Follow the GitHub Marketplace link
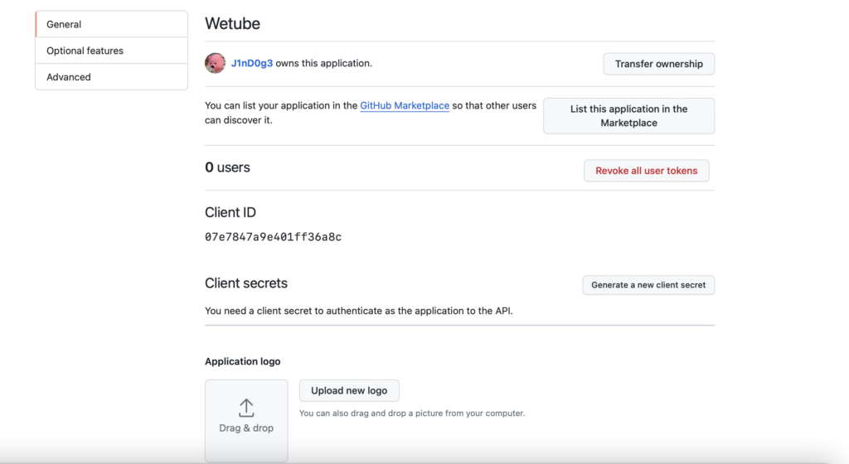This screenshot has width=849, height=464. pos(405,105)
